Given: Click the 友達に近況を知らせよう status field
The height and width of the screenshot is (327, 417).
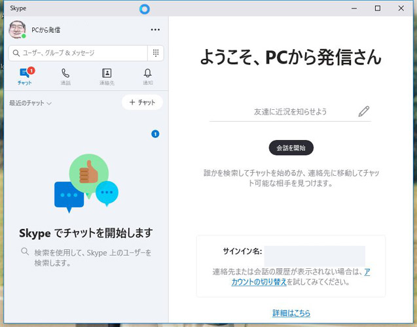Looking at the screenshot, I should pos(290,112).
